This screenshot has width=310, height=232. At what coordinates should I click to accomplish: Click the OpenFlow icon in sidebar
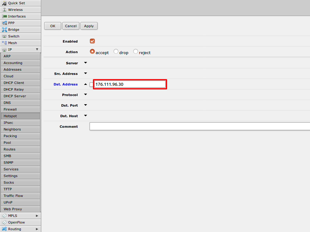[x=4, y=222]
